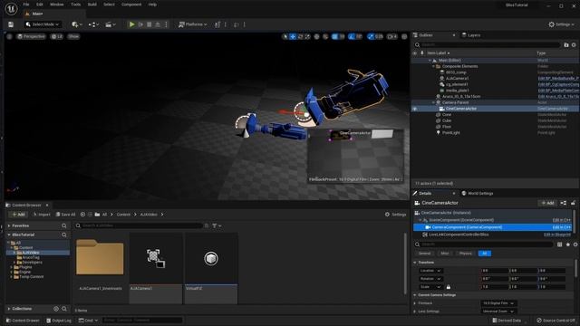The image size is (580, 326).
Task: Open the Help menu
Action: [152, 5]
